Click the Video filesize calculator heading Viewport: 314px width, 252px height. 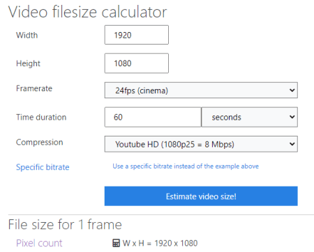pos(87,12)
